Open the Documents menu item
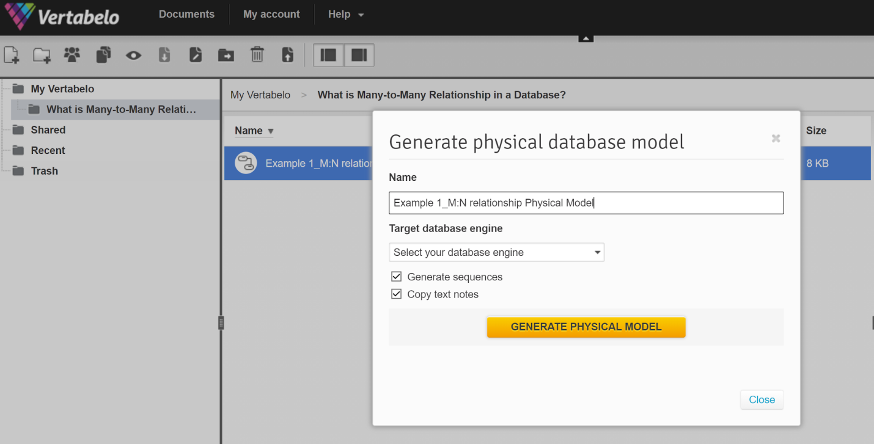Image resolution: width=874 pixels, height=444 pixels. click(x=186, y=14)
